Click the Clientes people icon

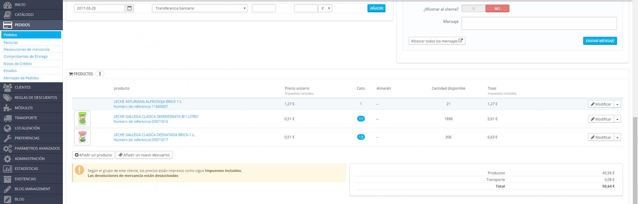point(7,87)
